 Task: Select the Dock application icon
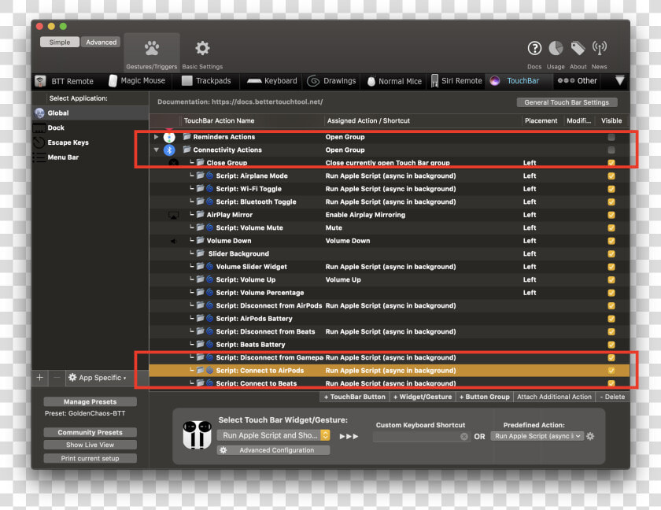[39, 128]
